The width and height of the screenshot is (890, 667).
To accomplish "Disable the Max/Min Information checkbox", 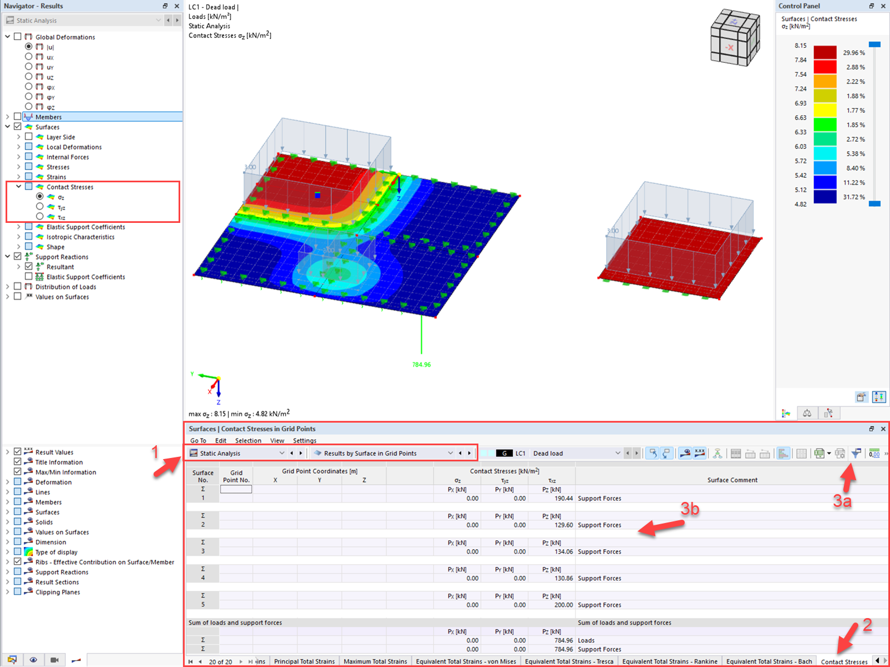I will (x=17, y=472).
